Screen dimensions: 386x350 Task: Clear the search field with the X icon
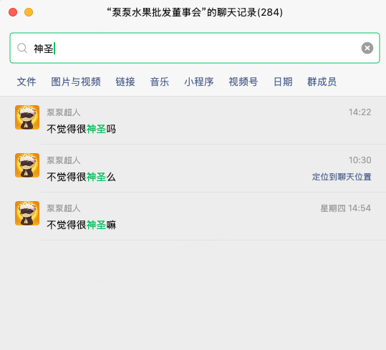click(367, 48)
